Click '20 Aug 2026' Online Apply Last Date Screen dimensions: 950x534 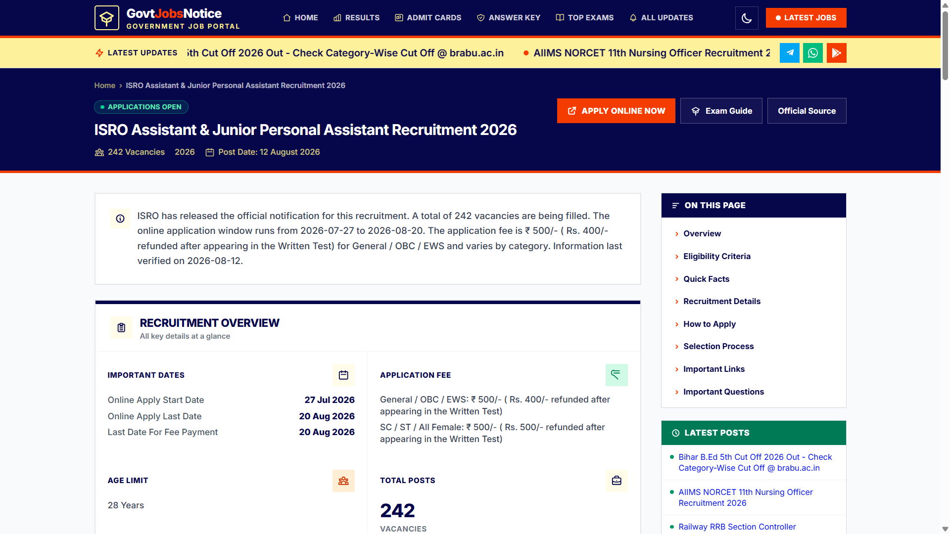[327, 416]
